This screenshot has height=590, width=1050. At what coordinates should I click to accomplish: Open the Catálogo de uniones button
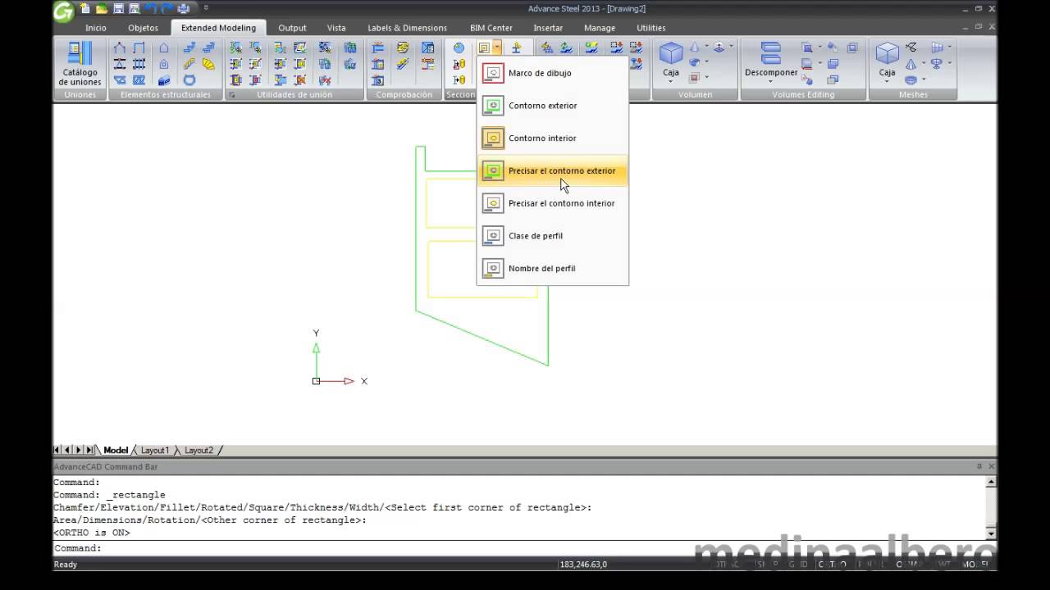coord(80,64)
